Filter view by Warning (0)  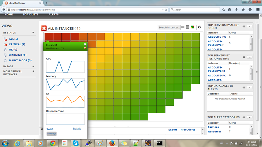coord(18,55)
